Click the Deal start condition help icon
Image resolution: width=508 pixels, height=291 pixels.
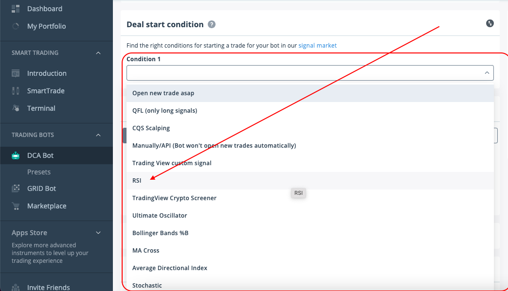pos(212,24)
